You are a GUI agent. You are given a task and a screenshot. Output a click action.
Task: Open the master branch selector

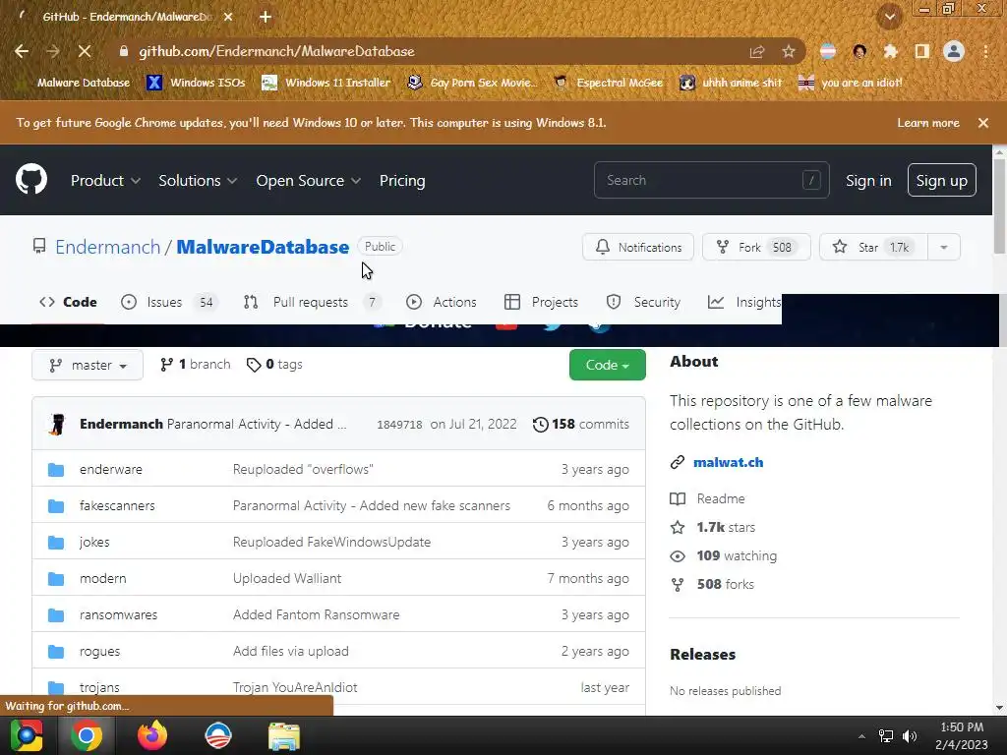point(88,365)
